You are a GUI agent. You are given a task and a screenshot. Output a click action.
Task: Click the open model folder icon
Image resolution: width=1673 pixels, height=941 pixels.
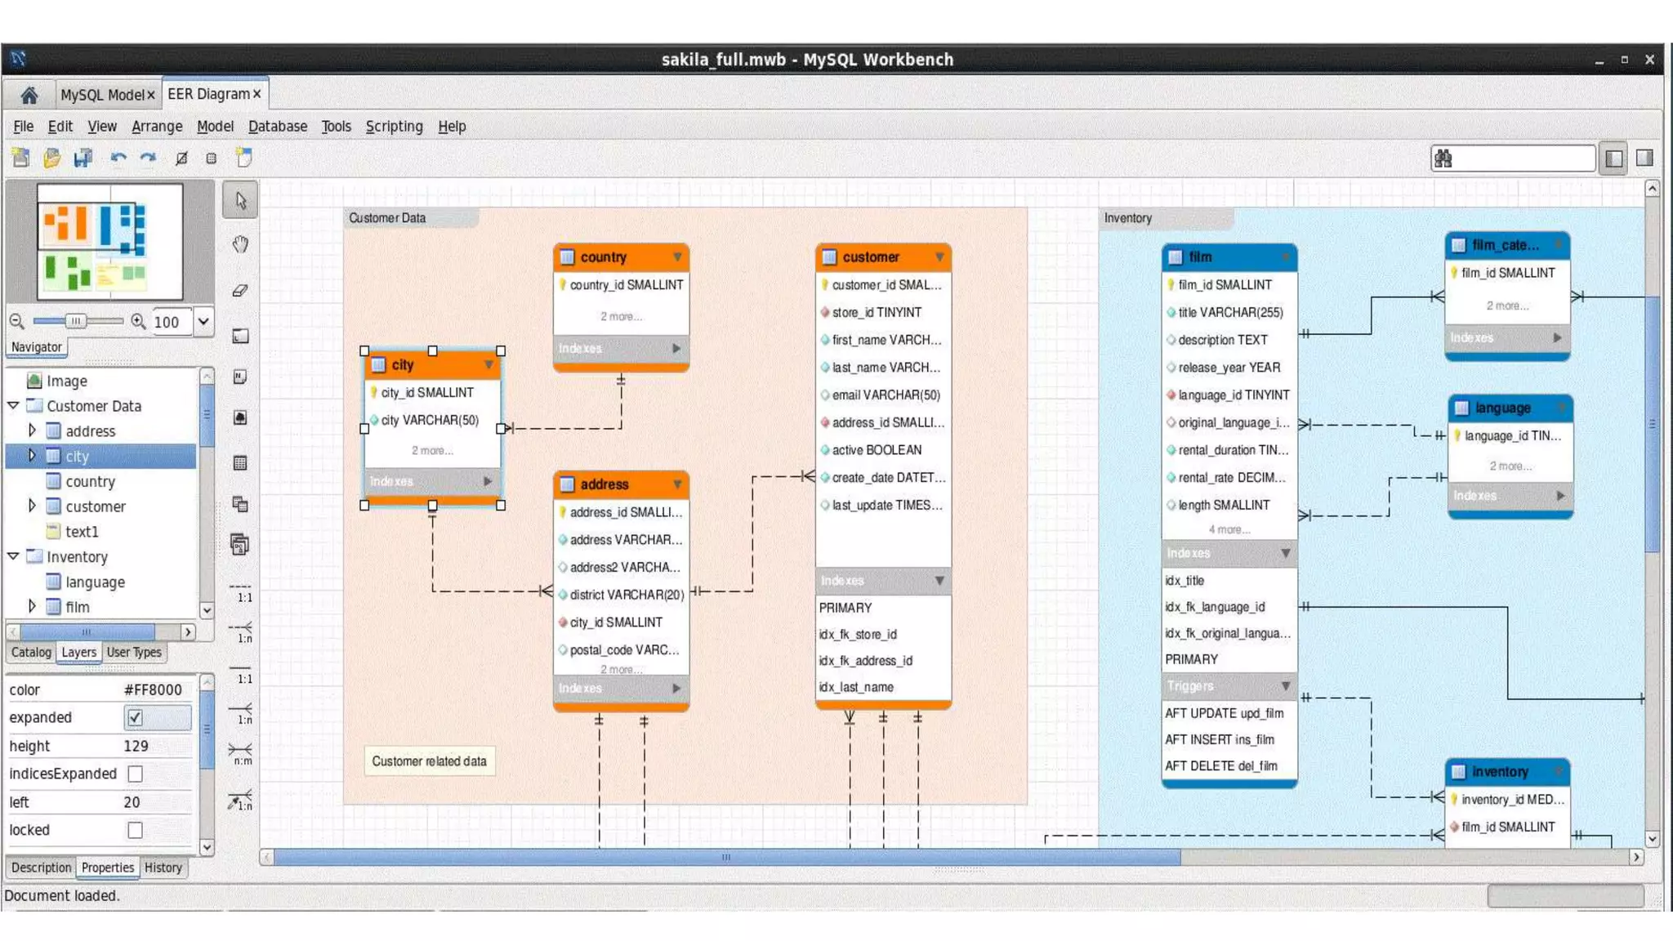pyautogui.click(x=51, y=158)
